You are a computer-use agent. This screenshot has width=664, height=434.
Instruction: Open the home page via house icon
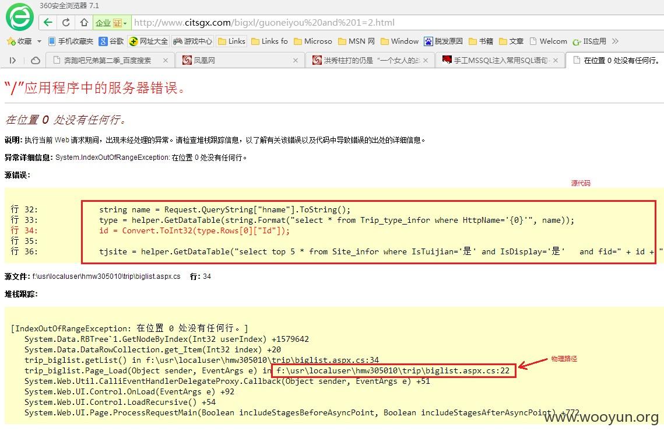coord(84,23)
